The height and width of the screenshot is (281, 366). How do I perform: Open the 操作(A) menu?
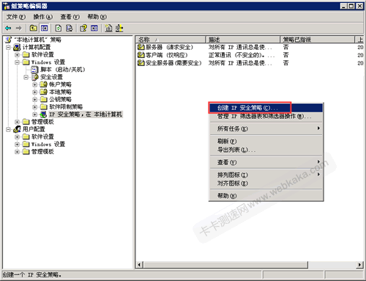pyautogui.click(x=42, y=17)
